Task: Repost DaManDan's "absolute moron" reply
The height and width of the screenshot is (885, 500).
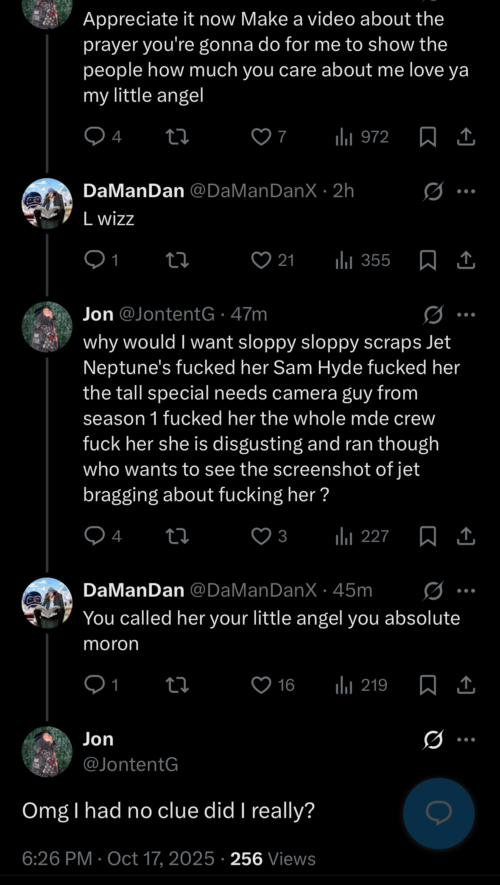Action: tap(177, 685)
